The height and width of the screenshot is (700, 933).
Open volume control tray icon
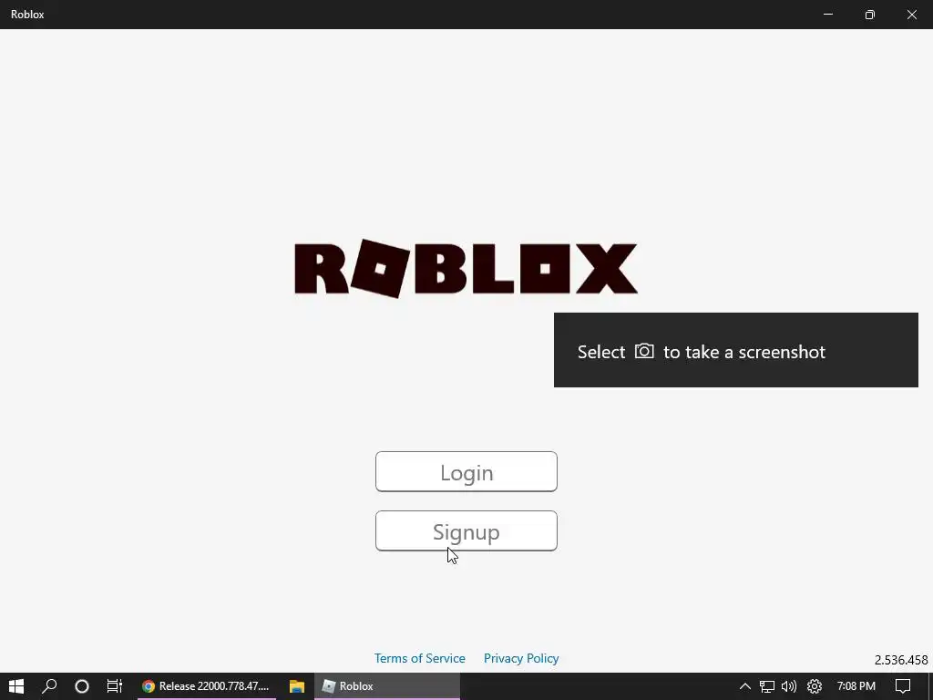[789, 686]
